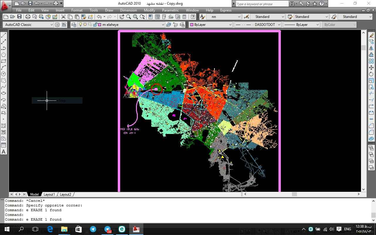This screenshot has height=235, width=376.
Task: Open the multileader style Standard dropdown
Action: click(x=355, y=17)
